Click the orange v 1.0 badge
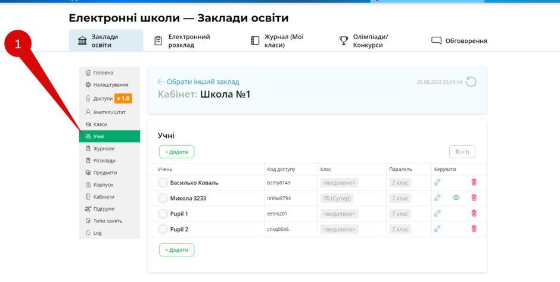 click(x=123, y=98)
